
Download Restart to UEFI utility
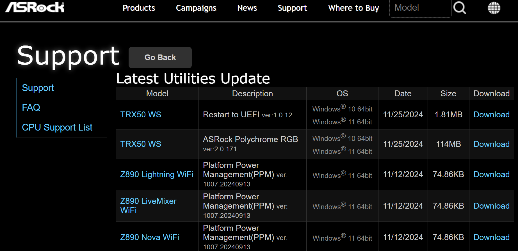491,115
